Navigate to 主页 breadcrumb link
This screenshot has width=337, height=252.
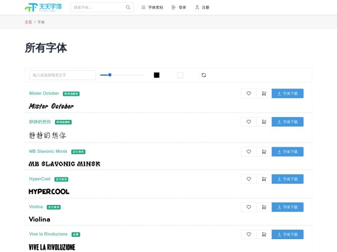pos(28,22)
